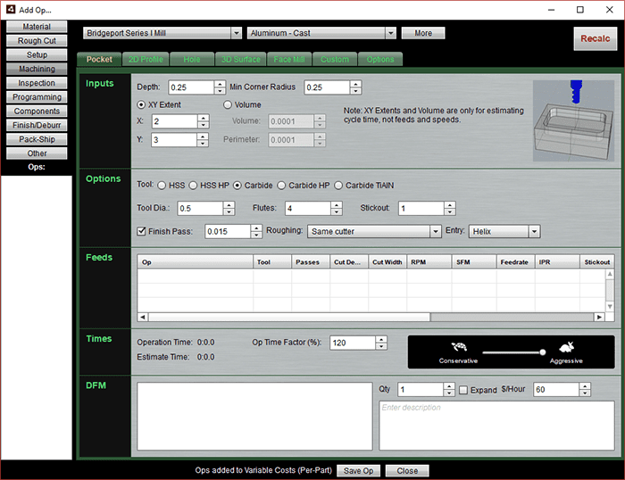Tick the Expand checkbox
This screenshot has height=480, width=625.
462,390
